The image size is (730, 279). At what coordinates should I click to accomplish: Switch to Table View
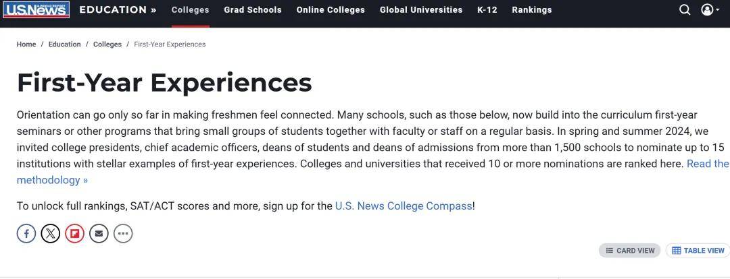tap(698, 251)
